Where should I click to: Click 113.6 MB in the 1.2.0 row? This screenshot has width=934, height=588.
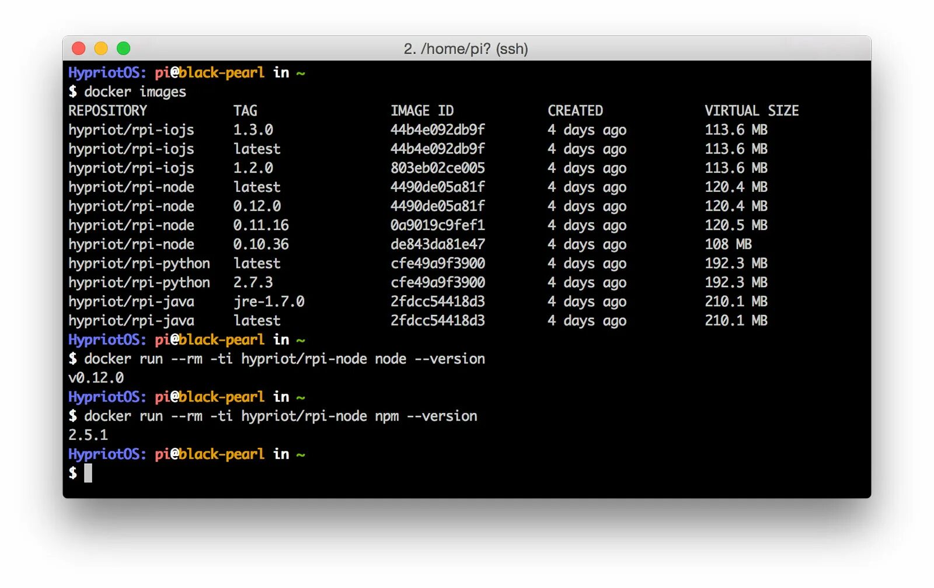(736, 168)
